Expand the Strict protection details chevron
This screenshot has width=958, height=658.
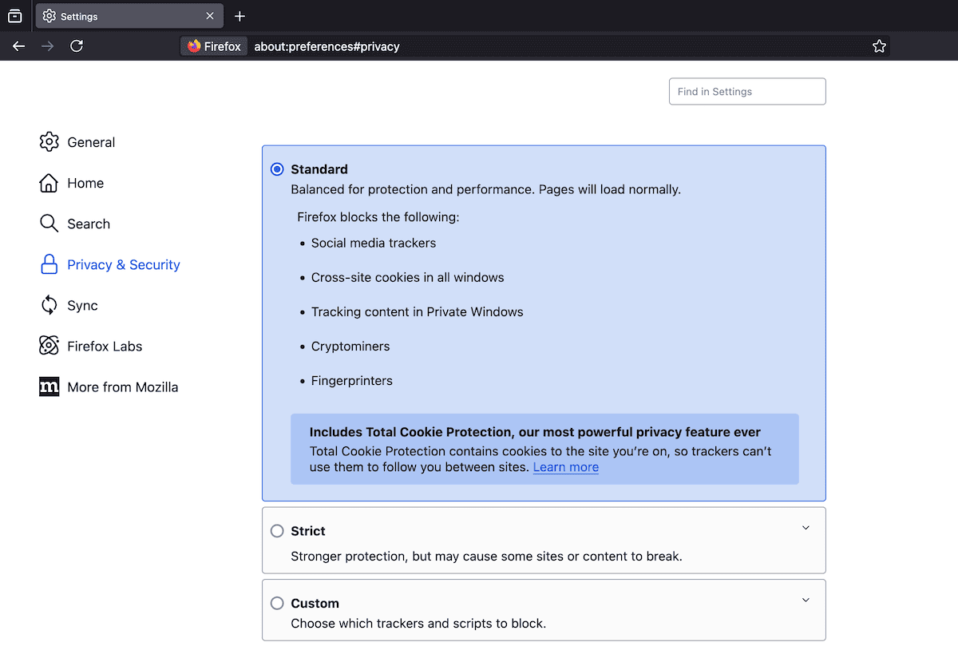(806, 528)
